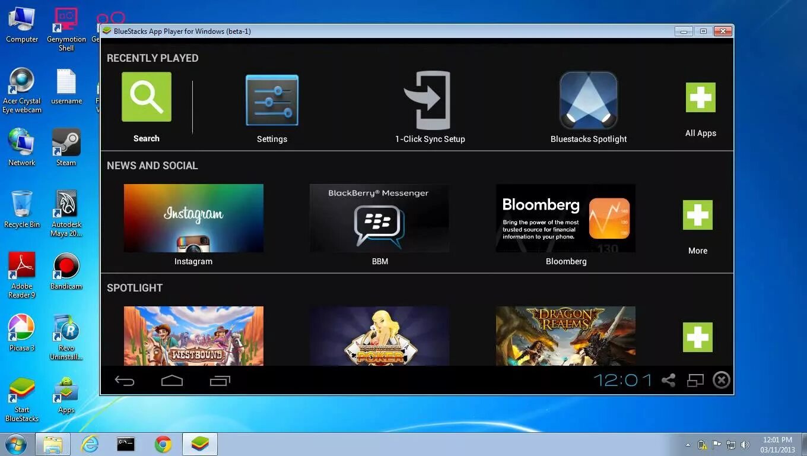Click the circled X exit icon

[x=722, y=380]
